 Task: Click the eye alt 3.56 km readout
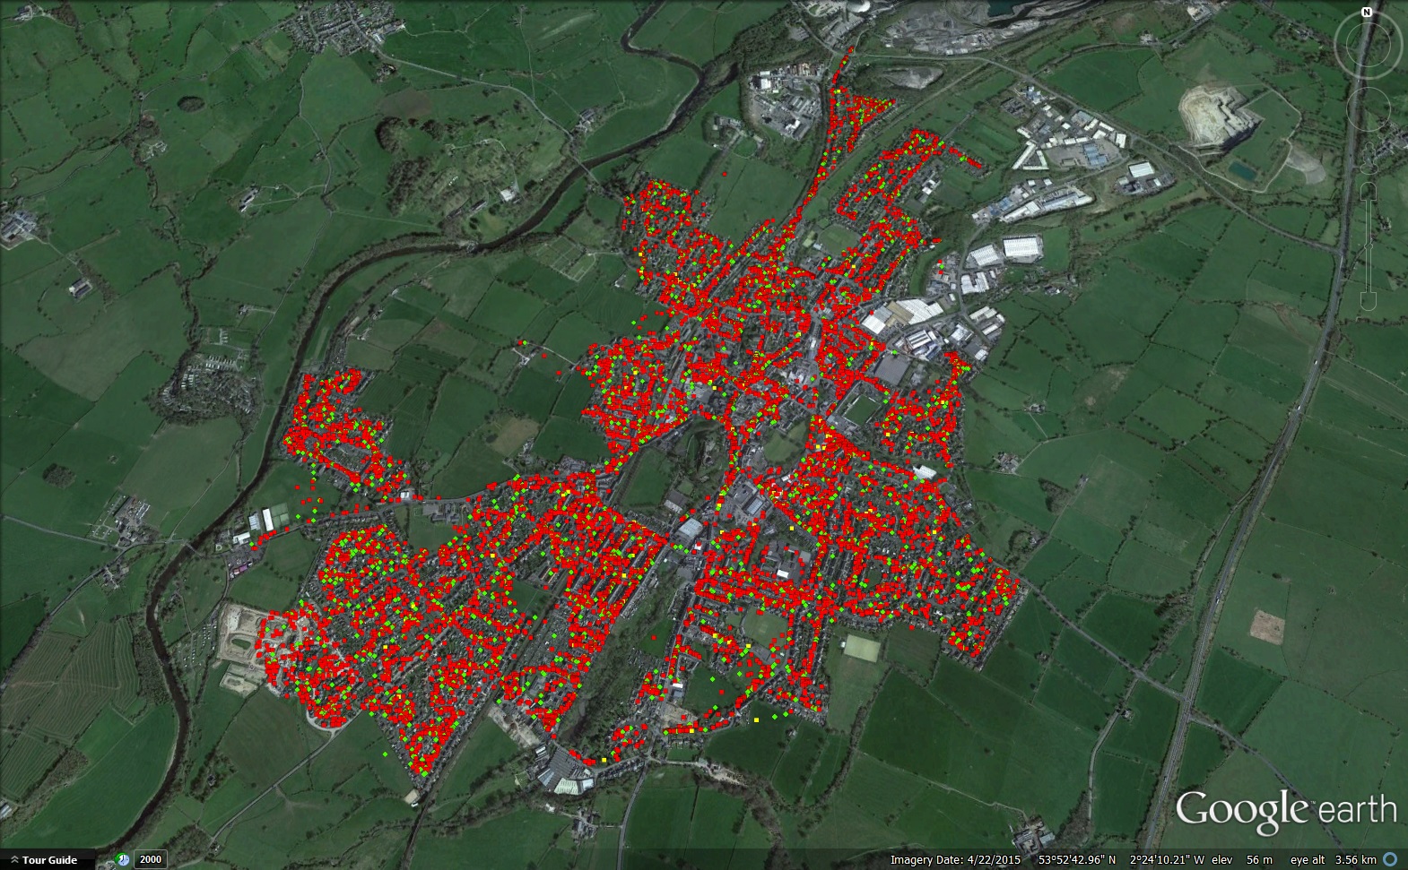click(1334, 860)
